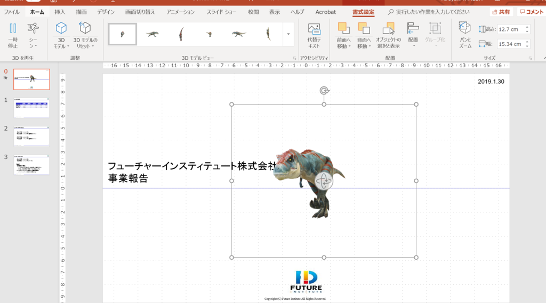Expand the 3D model views gallery

288,34
